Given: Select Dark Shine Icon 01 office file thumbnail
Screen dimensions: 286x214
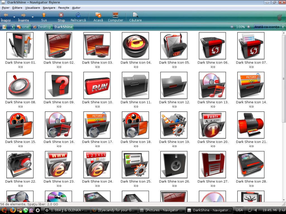Looking at the screenshot, I should [x=20, y=46].
